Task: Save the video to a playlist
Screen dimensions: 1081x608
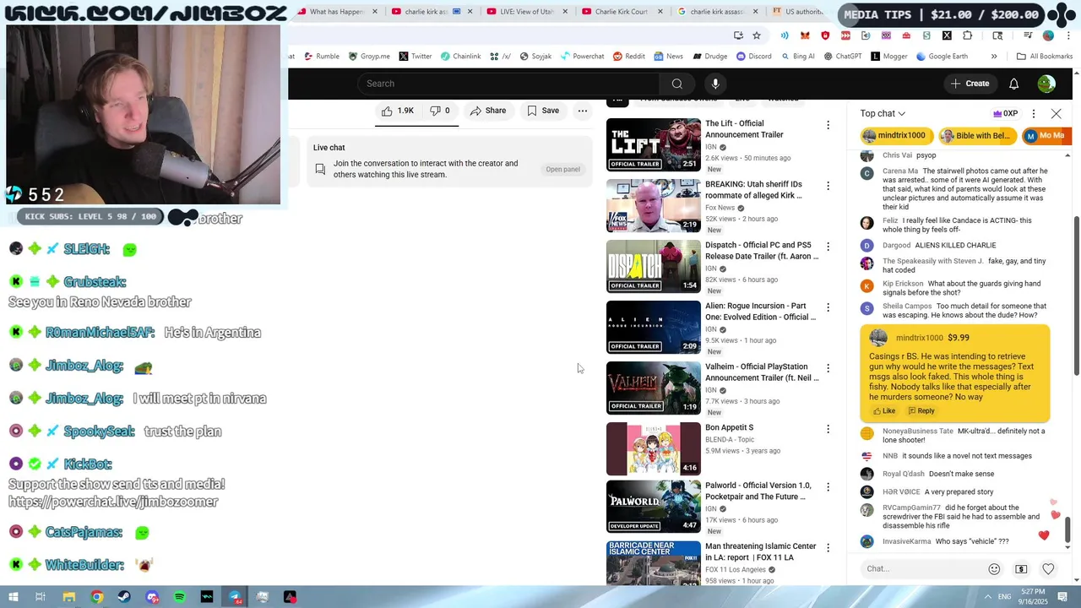Action: (x=543, y=111)
